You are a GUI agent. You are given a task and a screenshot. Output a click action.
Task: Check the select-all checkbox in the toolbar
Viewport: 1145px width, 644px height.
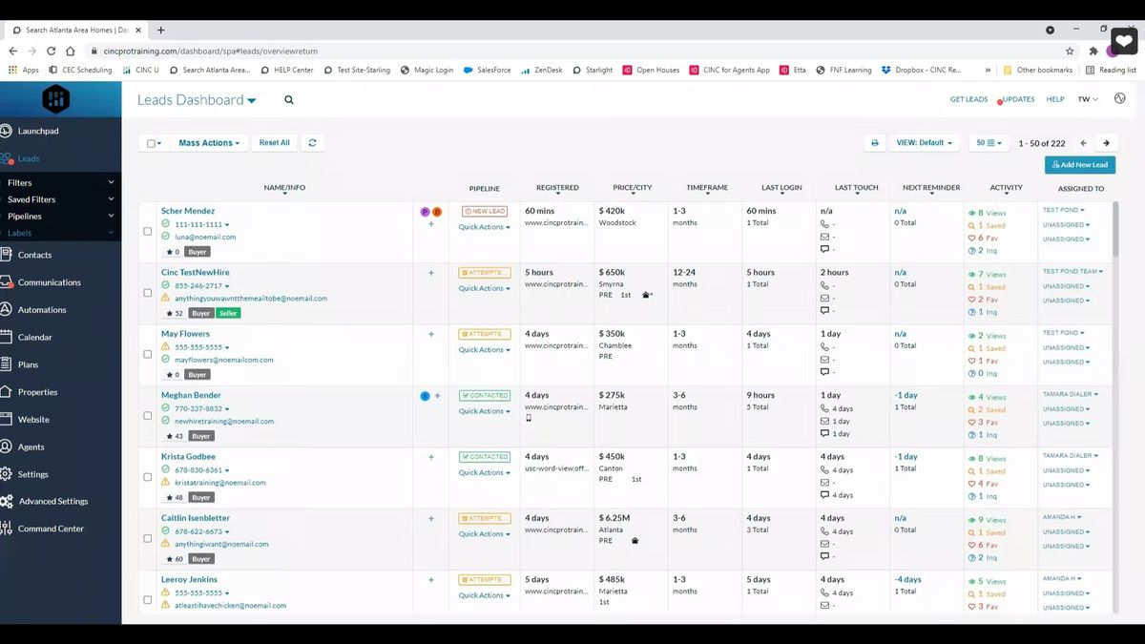tap(150, 142)
